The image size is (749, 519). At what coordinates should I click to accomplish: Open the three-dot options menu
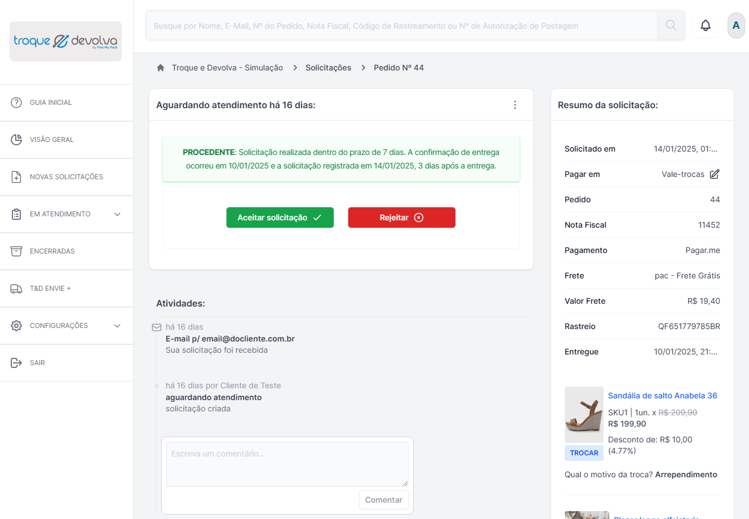515,105
